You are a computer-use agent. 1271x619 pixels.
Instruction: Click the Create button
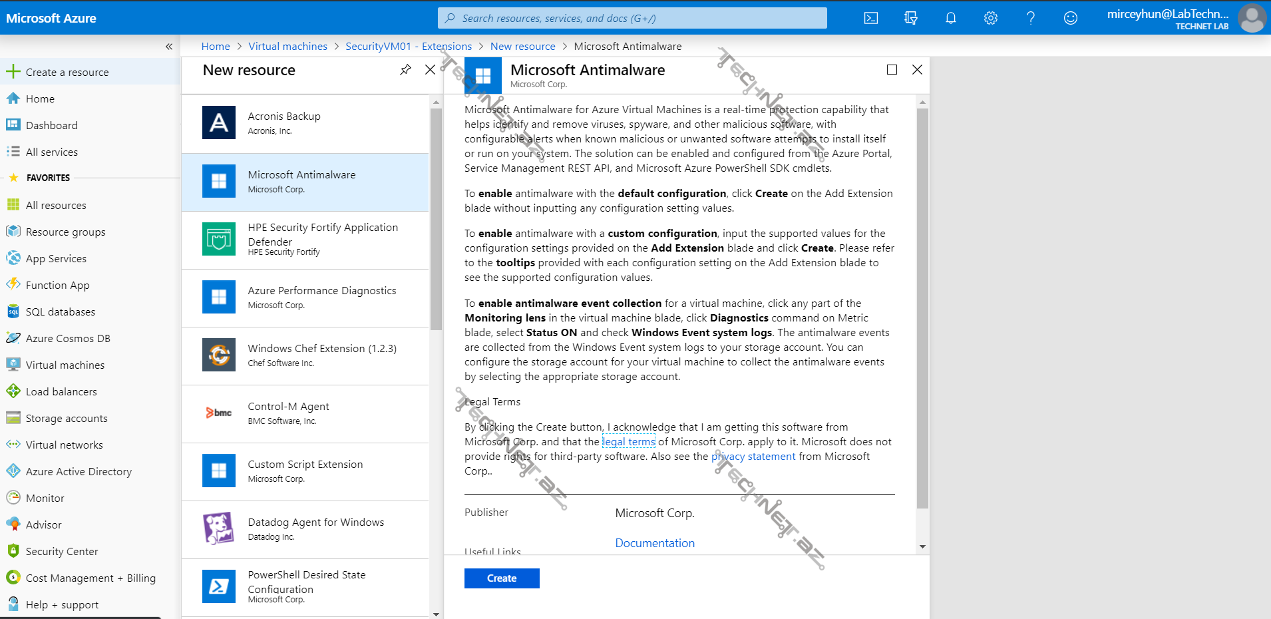click(501, 578)
